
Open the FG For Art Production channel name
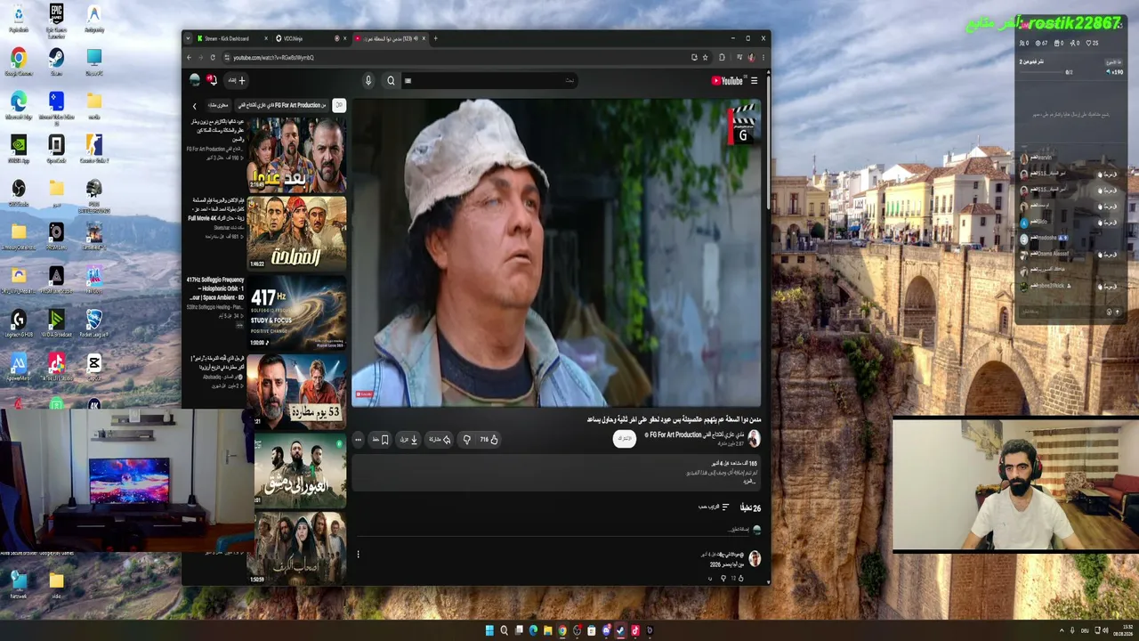click(x=697, y=434)
